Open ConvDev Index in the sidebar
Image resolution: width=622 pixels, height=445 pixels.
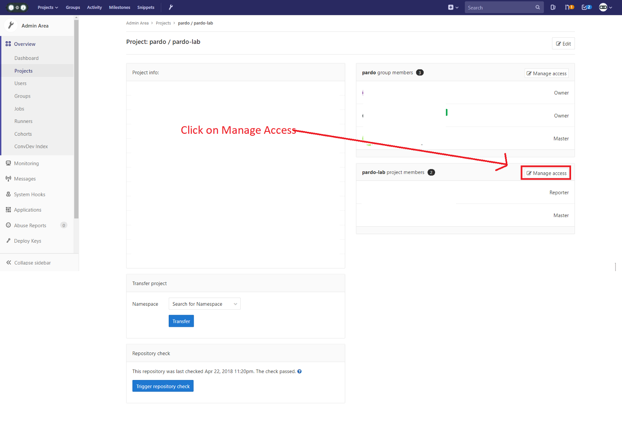[31, 147]
